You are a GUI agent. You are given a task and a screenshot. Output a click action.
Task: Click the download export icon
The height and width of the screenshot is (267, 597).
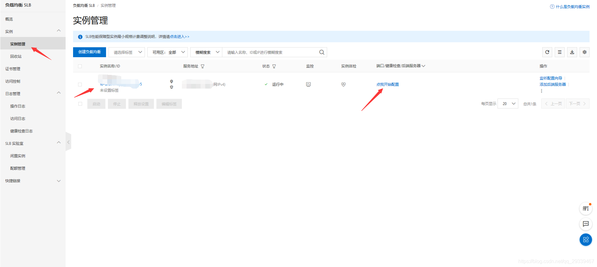[x=572, y=52]
